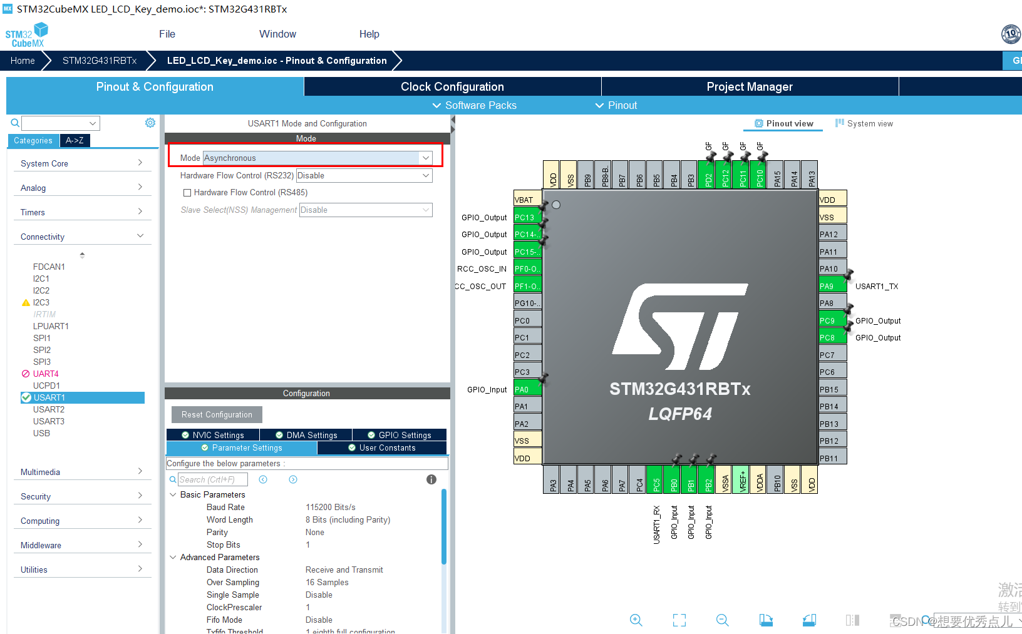The width and height of the screenshot is (1022, 634).
Task: Click the Reset Configuration button
Action: (x=216, y=414)
